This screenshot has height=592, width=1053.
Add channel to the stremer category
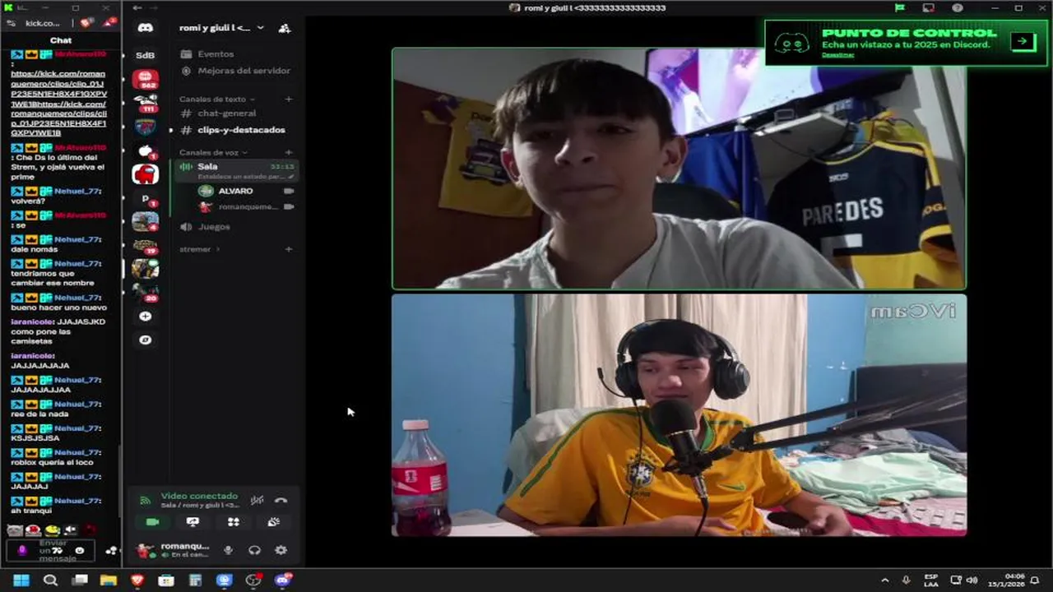pos(288,249)
